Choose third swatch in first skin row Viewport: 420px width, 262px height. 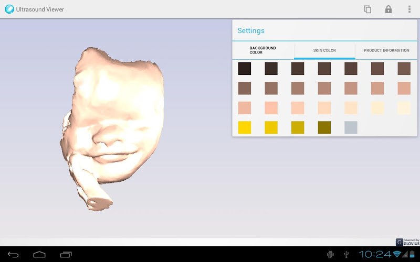click(298, 69)
